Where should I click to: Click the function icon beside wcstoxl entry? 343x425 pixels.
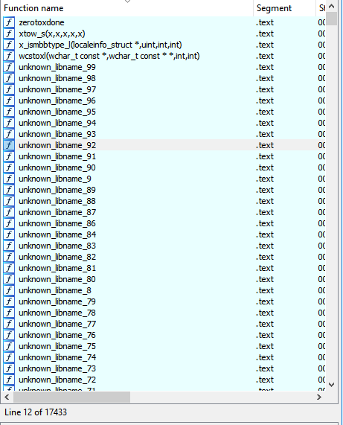pos(9,56)
